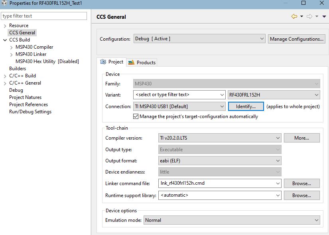The height and width of the screenshot is (235, 329).
Task: Select MSP430 Compiler tree item
Action: 34,47
